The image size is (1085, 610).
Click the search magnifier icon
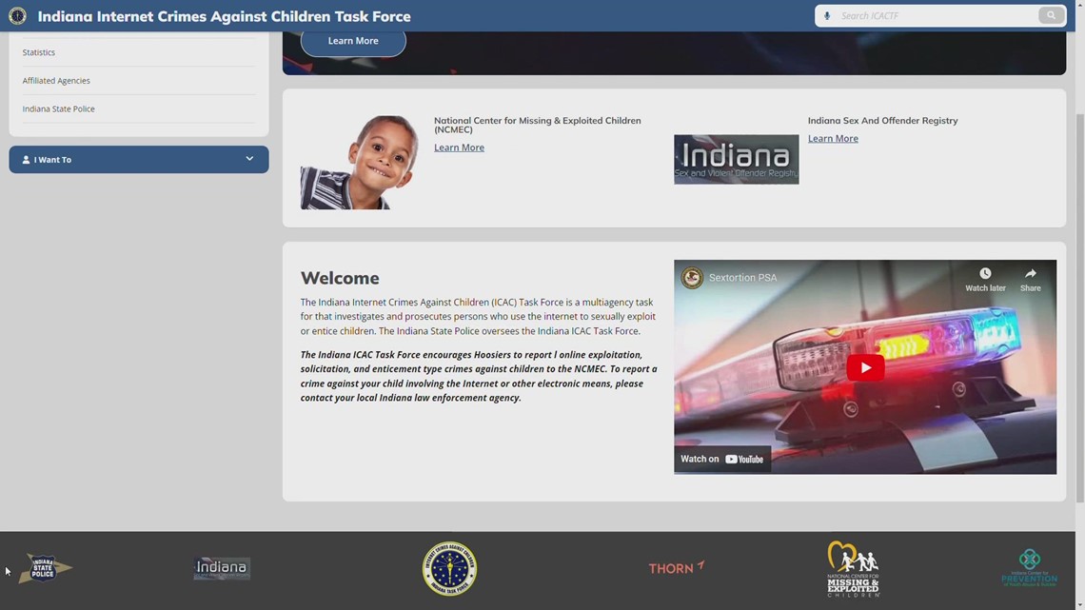click(1051, 15)
